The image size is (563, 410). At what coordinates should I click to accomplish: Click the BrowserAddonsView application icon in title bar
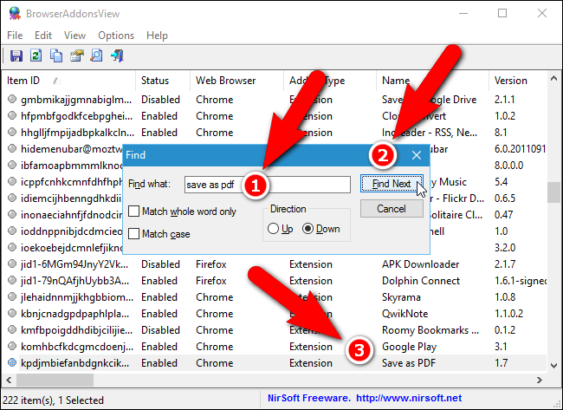15,13
